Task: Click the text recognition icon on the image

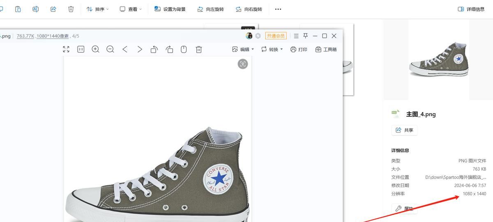Action: [x=243, y=64]
